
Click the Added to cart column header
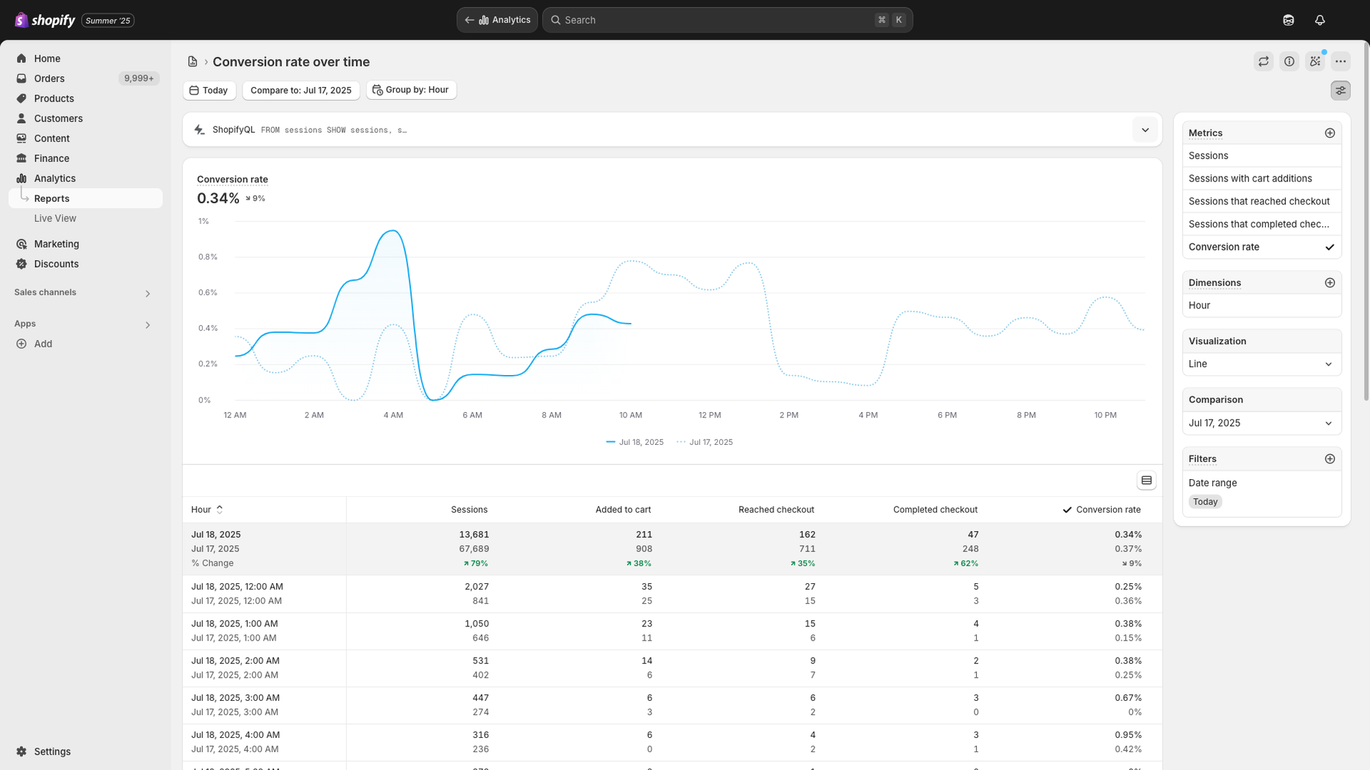(623, 509)
